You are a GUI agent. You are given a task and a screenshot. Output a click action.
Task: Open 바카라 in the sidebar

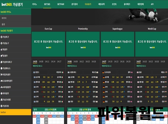coord(16,18)
